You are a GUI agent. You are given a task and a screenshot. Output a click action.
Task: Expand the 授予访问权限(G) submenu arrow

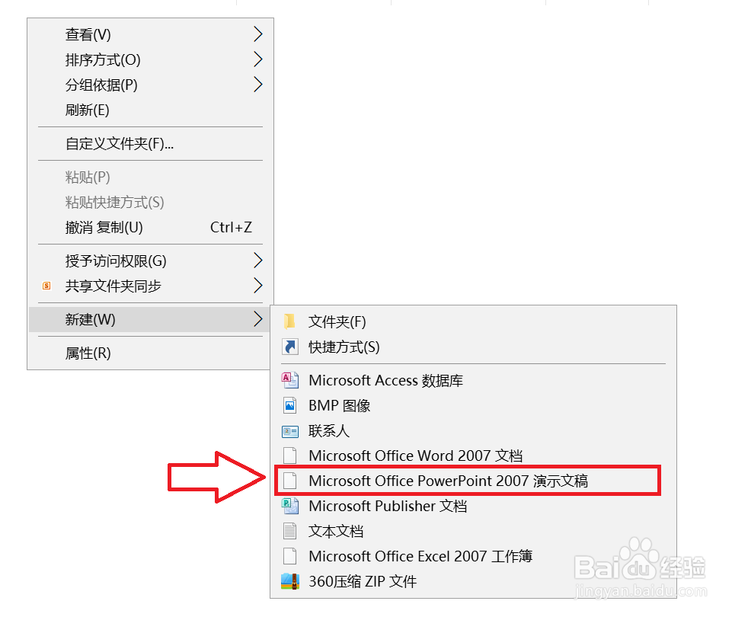pyautogui.click(x=257, y=261)
